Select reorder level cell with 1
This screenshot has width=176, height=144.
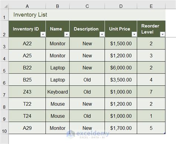click(x=151, y=116)
